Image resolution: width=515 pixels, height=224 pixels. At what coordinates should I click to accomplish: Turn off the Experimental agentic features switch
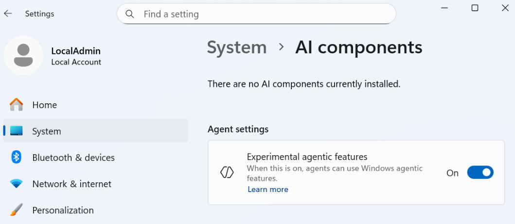tap(480, 173)
